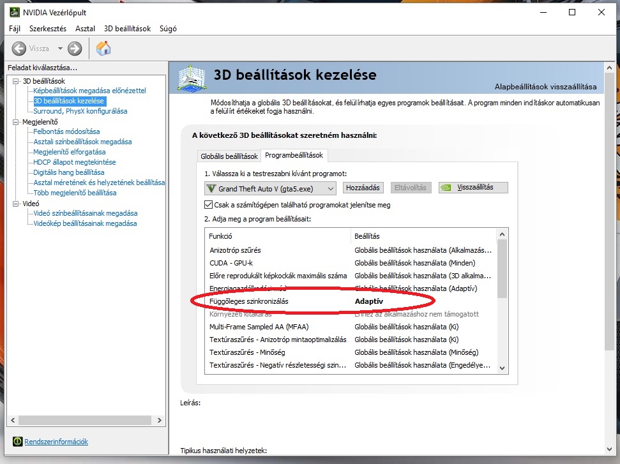
Task: Click the Funkció column header
Action: click(x=278, y=236)
